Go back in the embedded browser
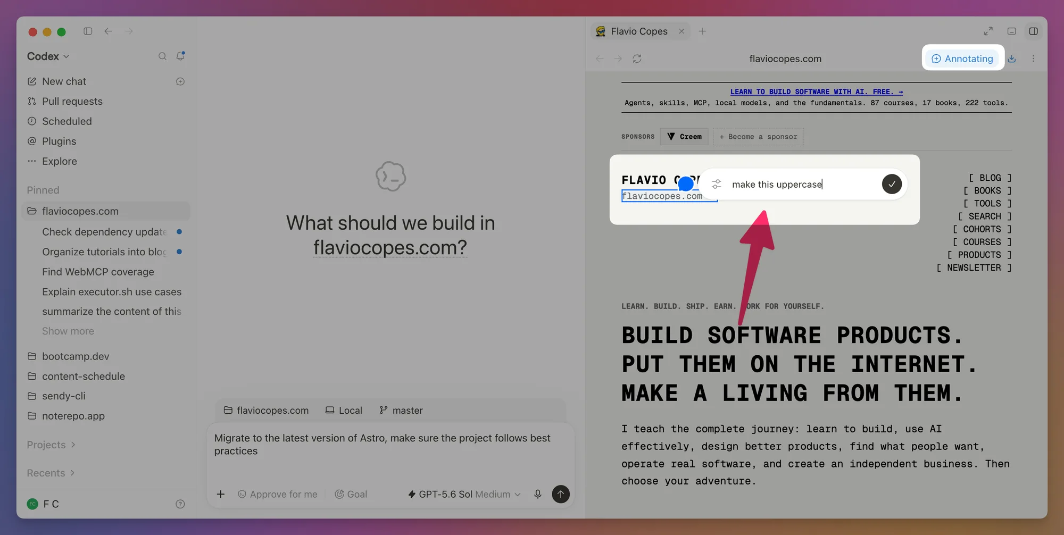The height and width of the screenshot is (535, 1064). point(600,58)
